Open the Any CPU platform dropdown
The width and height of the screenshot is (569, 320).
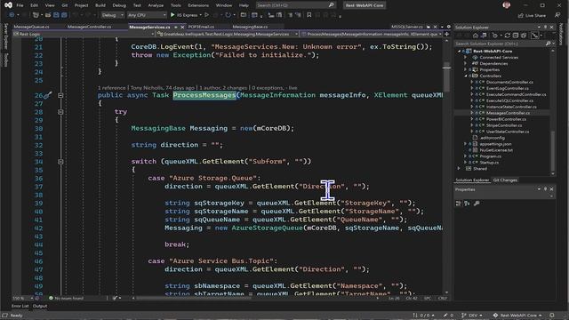(147, 15)
